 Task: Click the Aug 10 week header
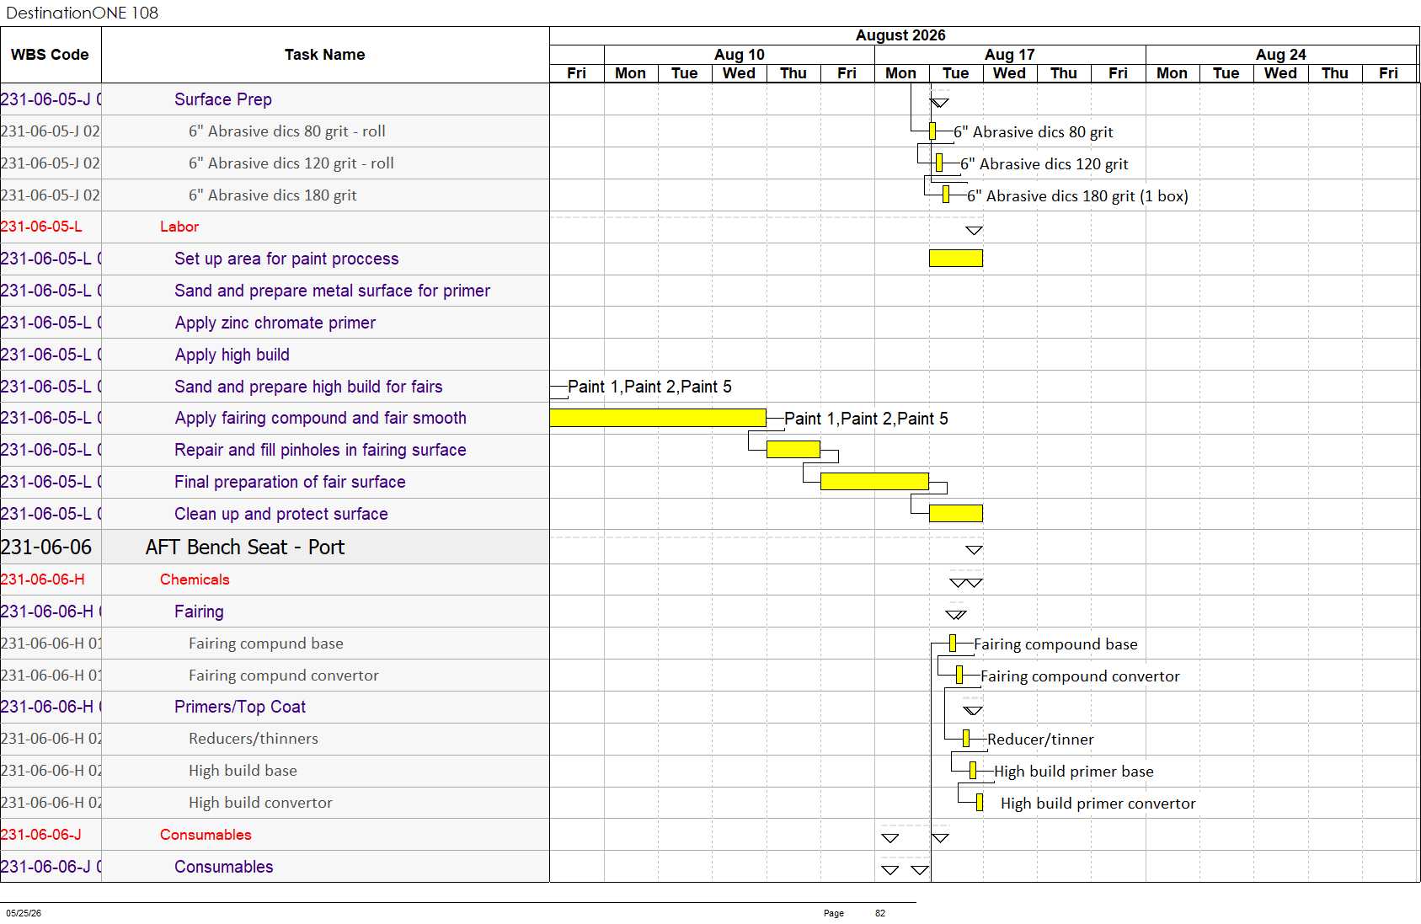click(740, 55)
